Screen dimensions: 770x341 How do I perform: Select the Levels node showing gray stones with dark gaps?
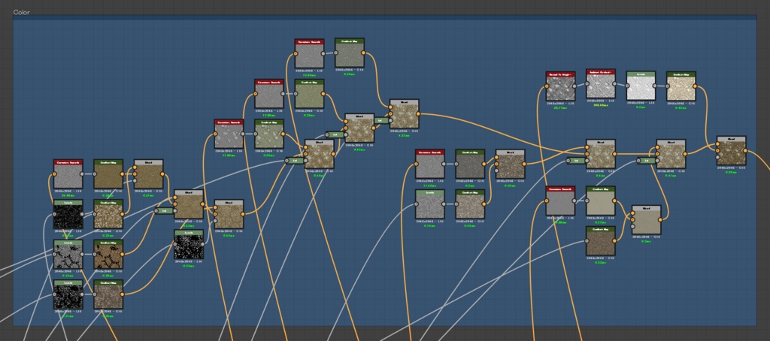tap(68, 254)
